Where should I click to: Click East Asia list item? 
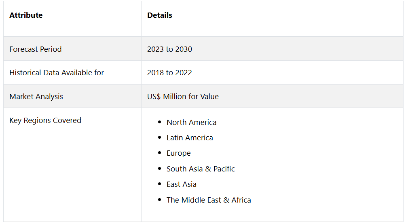[182, 184]
